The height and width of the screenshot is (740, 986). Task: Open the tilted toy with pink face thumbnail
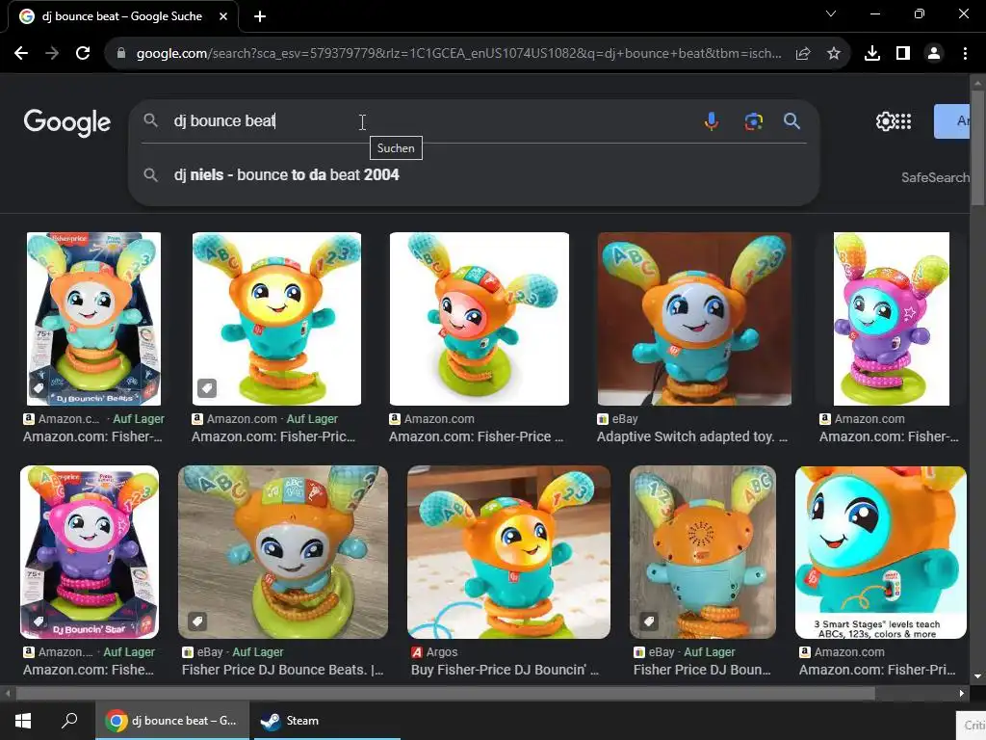point(480,318)
